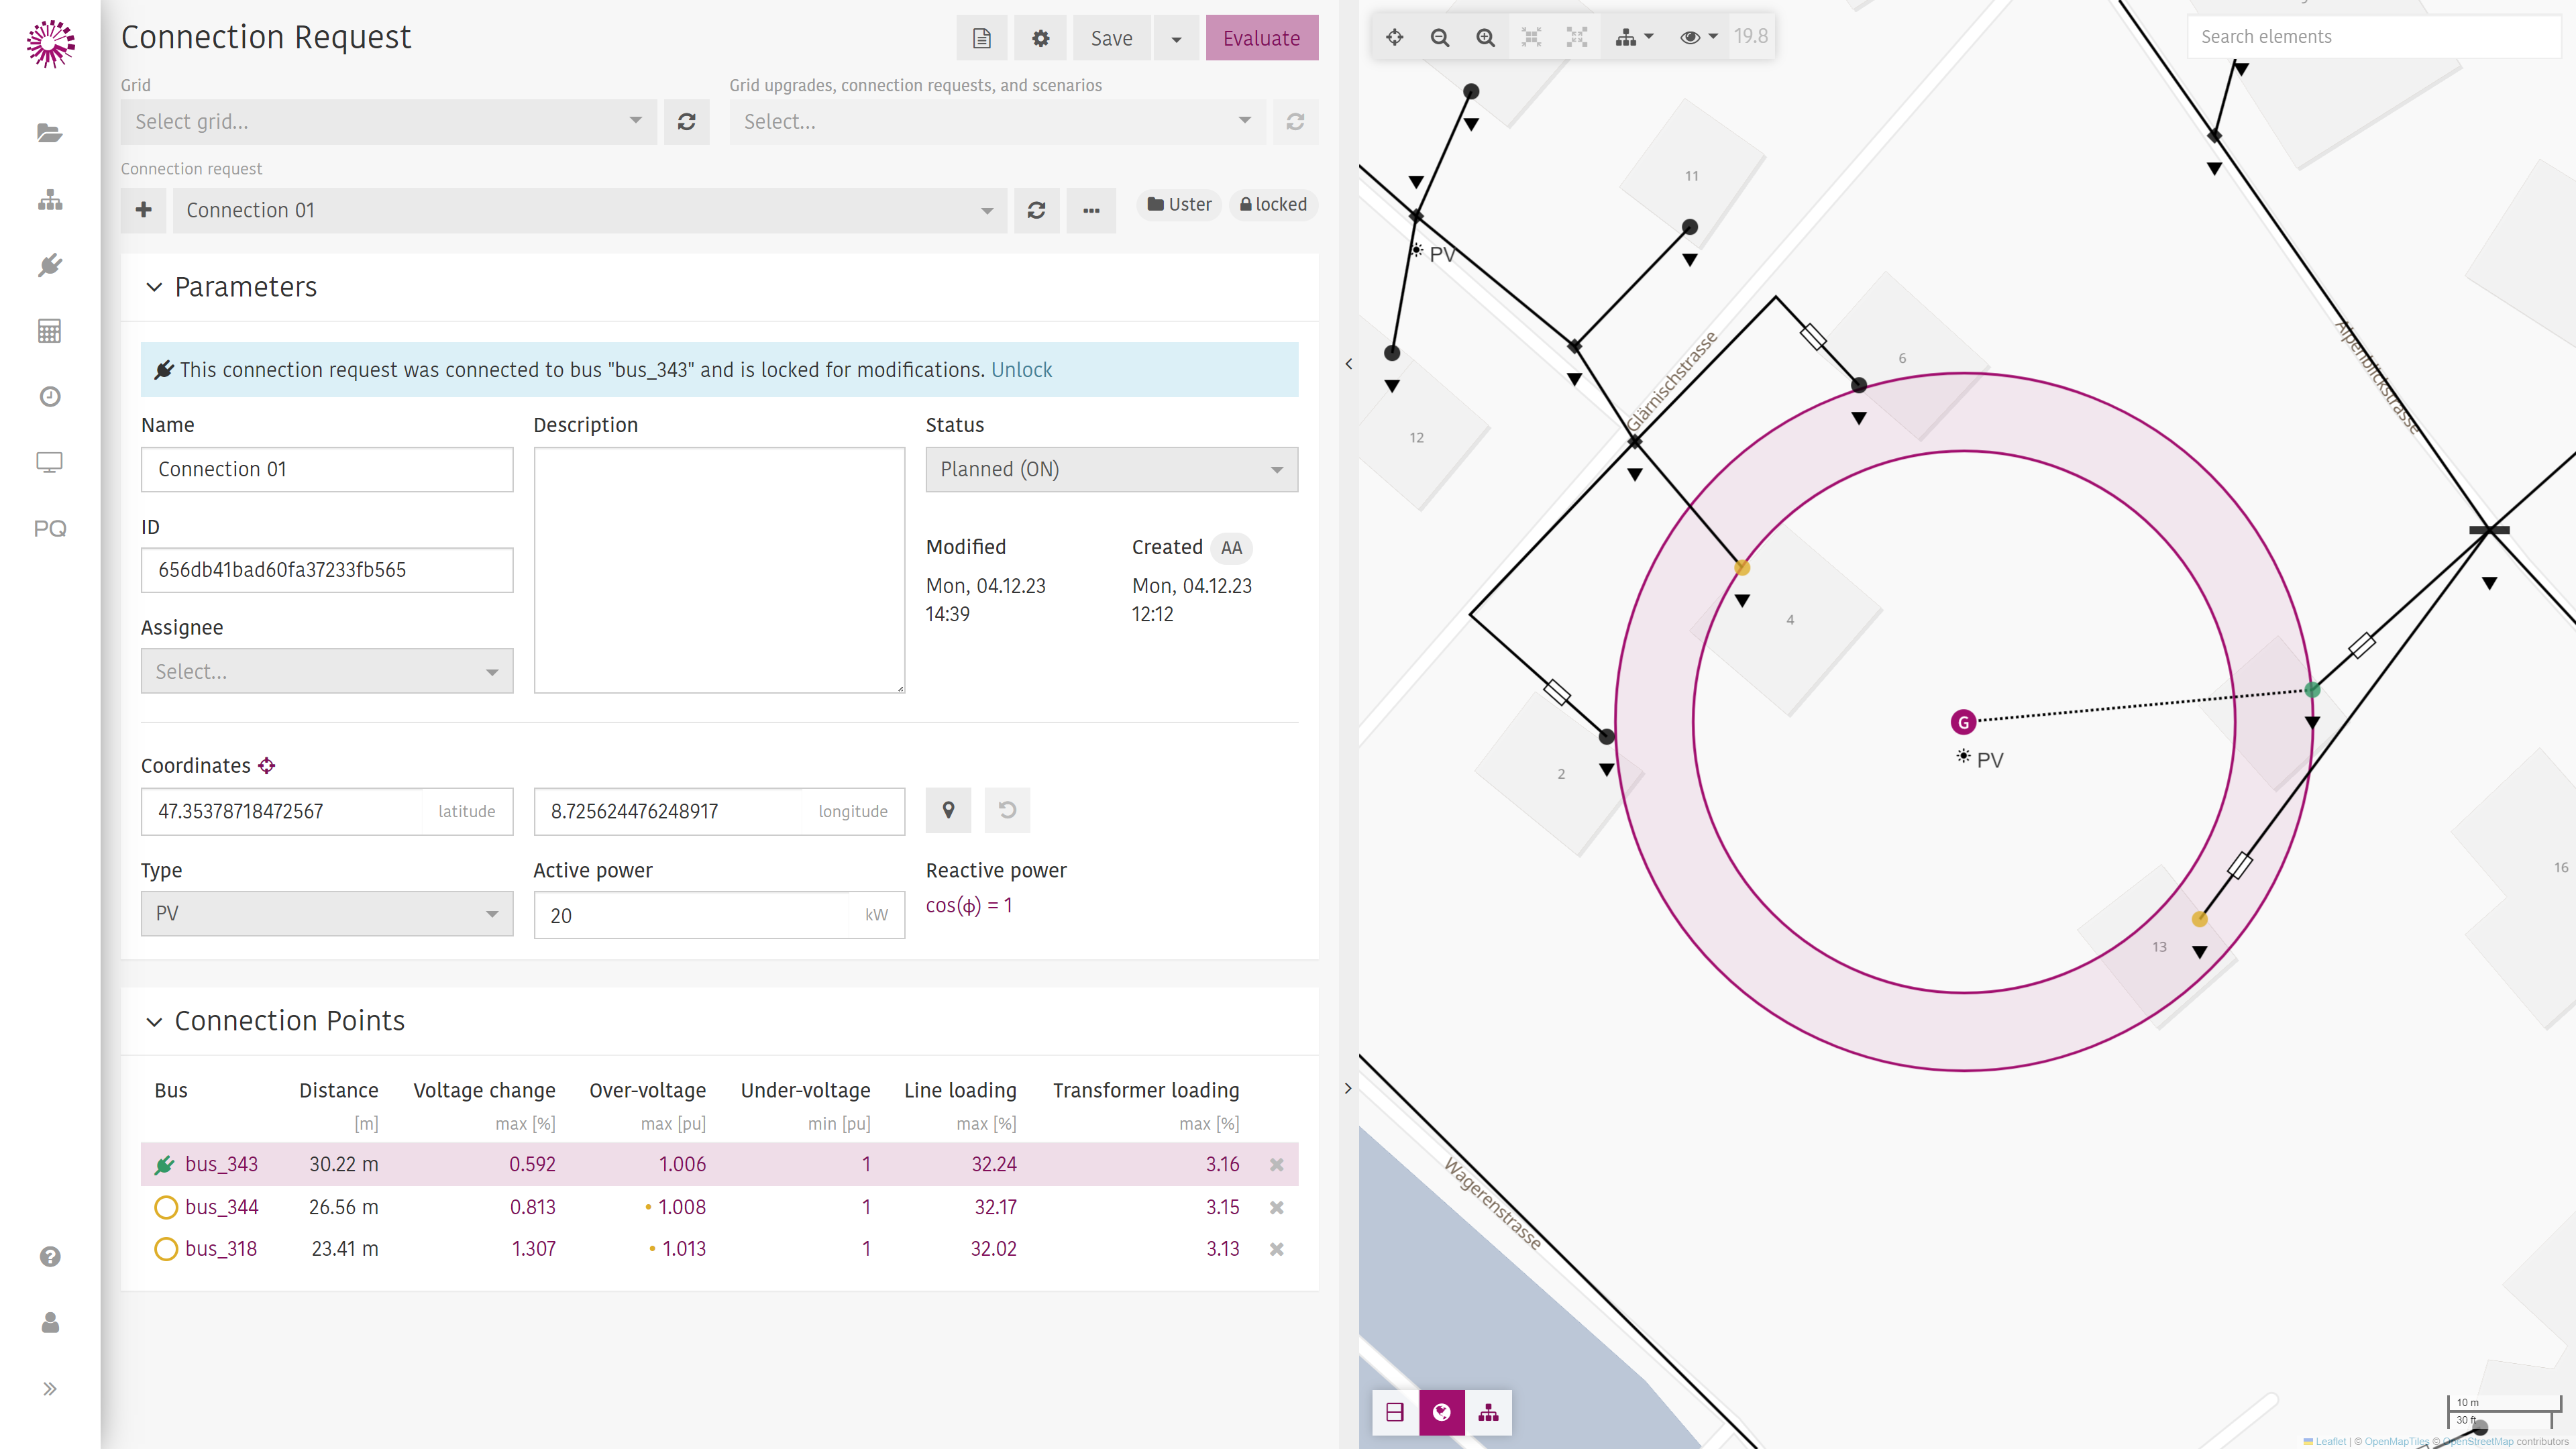Reset coordinates with undo arrow button

pyautogui.click(x=1007, y=810)
